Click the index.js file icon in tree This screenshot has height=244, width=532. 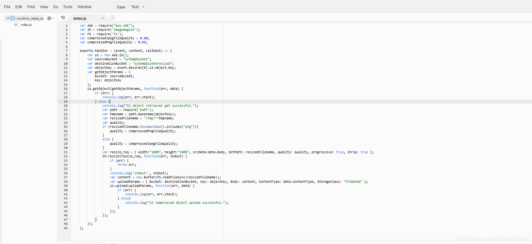16,24
